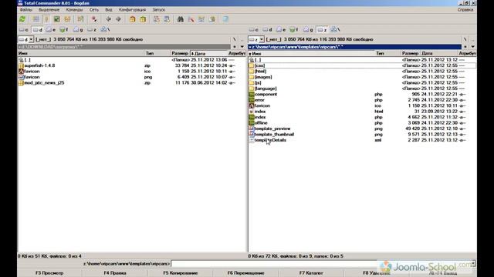The height and width of the screenshot is (277, 494).
Task: Open right panel directory history dropdown arrow
Action: tap(472, 47)
